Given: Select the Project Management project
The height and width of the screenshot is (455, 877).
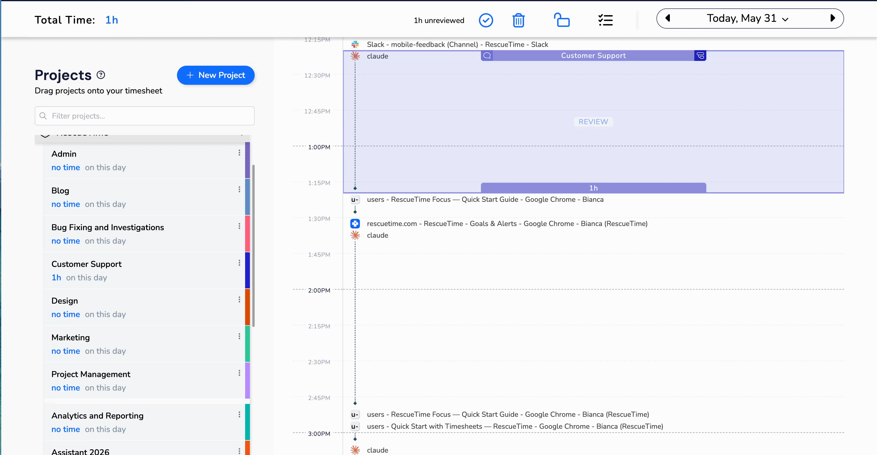Looking at the screenshot, I should pos(145,381).
